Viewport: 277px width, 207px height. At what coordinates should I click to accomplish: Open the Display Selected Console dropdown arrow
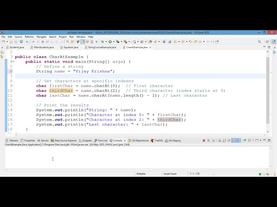point(253,141)
